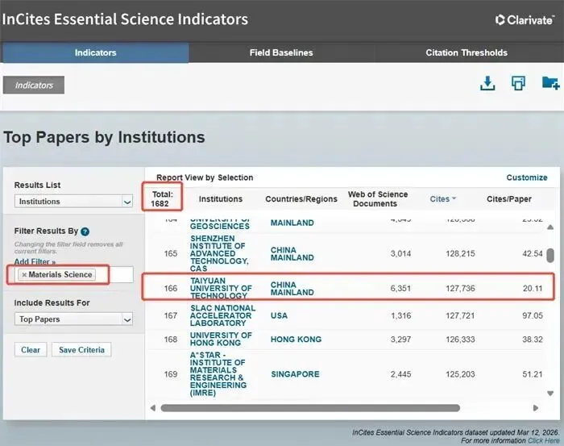The height and width of the screenshot is (446, 564).
Task: Click the Clear button
Action: pyautogui.click(x=31, y=349)
